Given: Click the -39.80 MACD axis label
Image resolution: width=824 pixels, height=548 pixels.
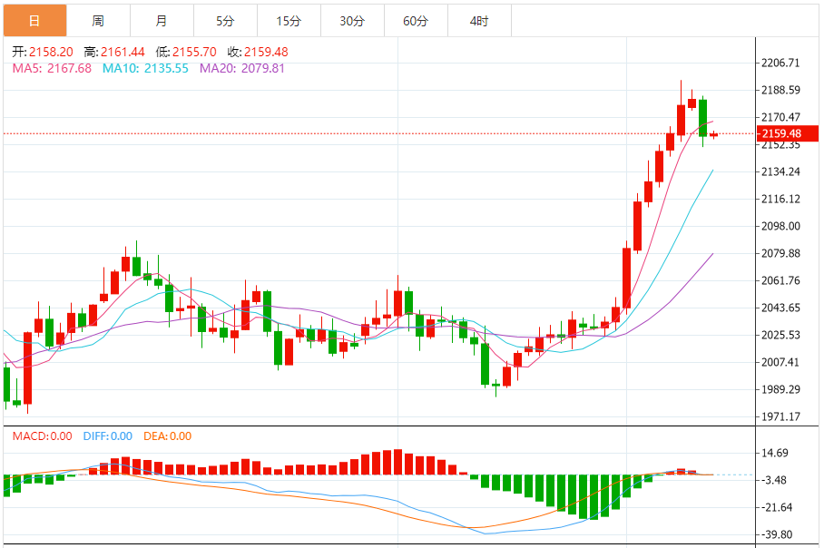Looking at the screenshot, I should (x=776, y=535).
